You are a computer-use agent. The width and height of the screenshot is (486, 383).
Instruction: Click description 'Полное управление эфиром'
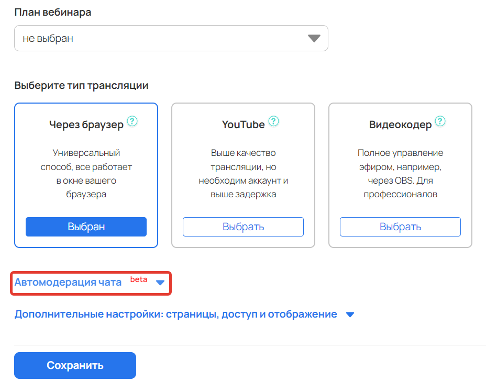[x=401, y=160]
